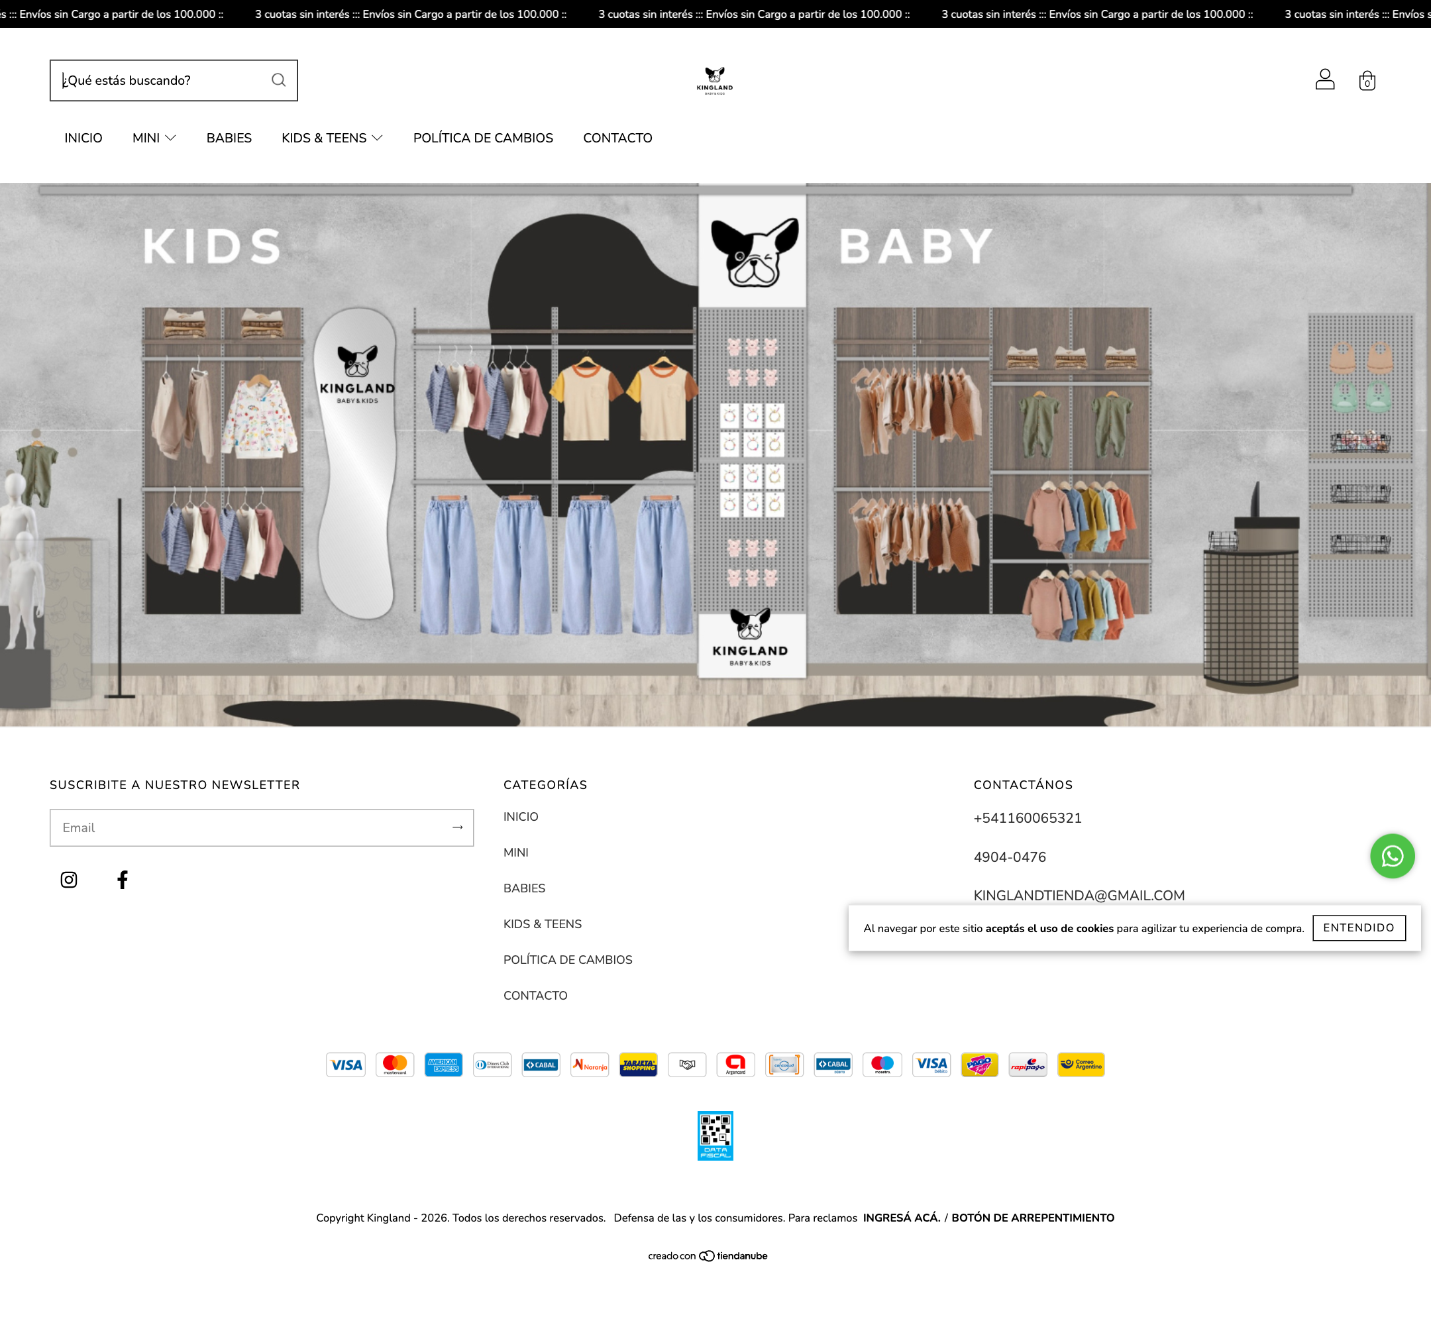The width and height of the screenshot is (1431, 1317).
Task: Accept cookies with ENTENDIDO button
Action: pos(1358,928)
